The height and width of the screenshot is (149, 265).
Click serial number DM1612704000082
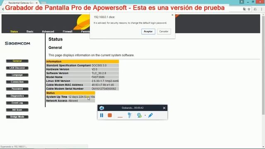[105, 89]
